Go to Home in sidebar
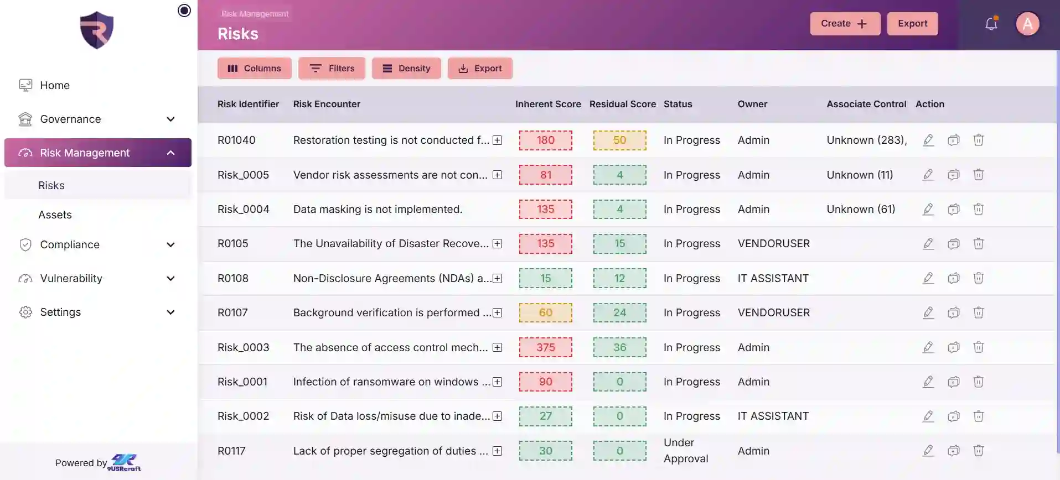 coord(54,85)
